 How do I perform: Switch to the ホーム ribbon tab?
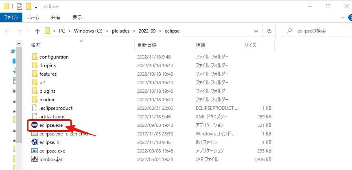click(34, 17)
